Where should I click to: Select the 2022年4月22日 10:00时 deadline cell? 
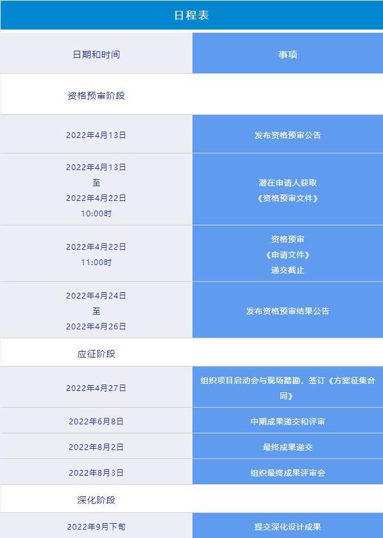[x=96, y=189]
